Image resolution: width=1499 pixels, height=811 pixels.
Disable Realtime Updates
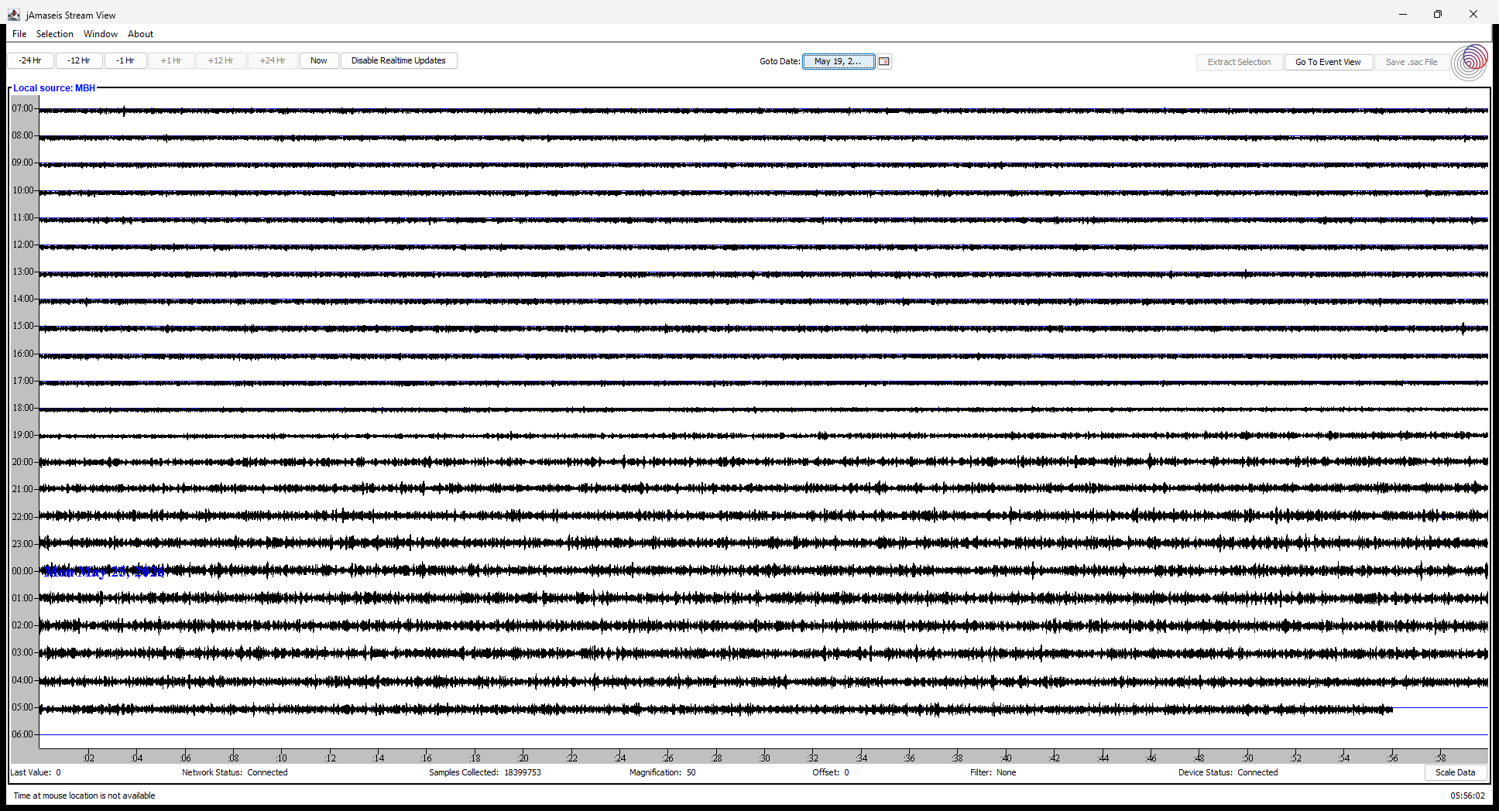[399, 60]
